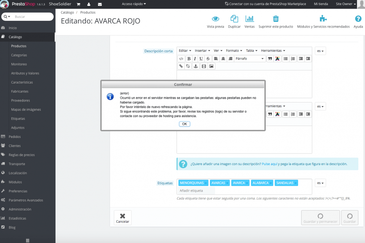This screenshot has width=365, height=243.
Task: Toggle italic formatting in Descripción corta editor
Action: [195, 59]
